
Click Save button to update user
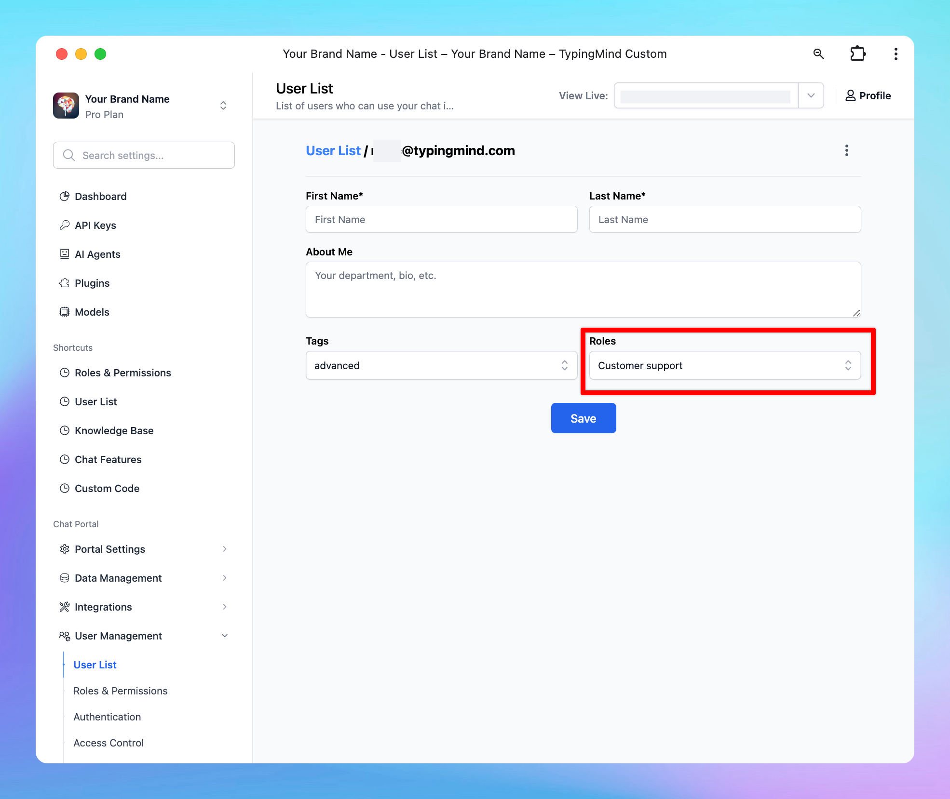pyautogui.click(x=583, y=418)
